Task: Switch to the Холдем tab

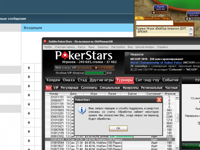Action: pyautogui.click(x=53, y=80)
